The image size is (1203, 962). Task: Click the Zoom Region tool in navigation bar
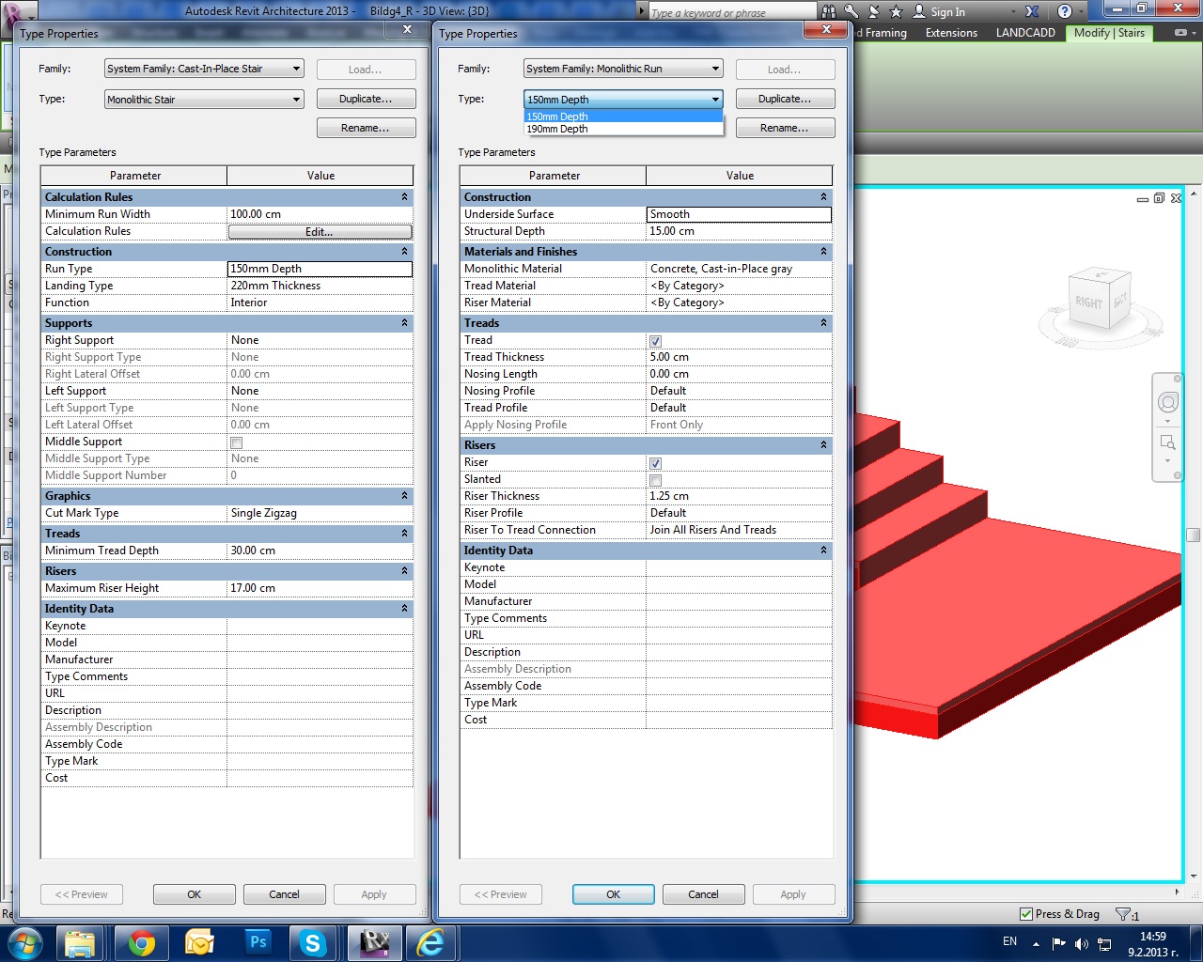click(x=1167, y=442)
